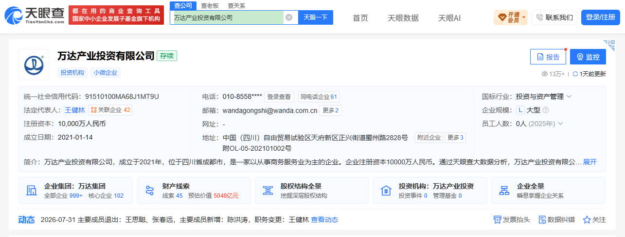This screenshot has height=237, width=625.
Task: Click the TianYanCha logo
Action: tap(35, 16)
